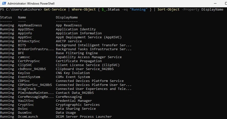Click 'DCOM Server Process Launcher' text

84,117
